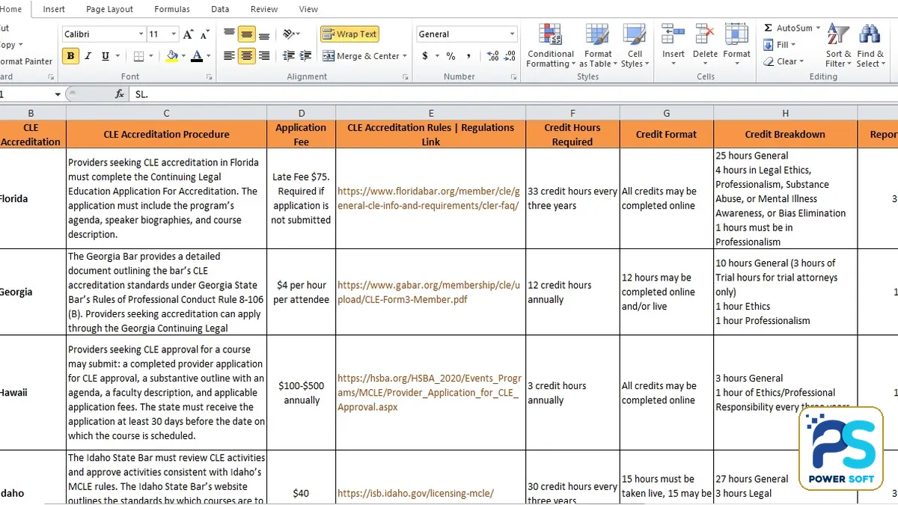Open Format as Table
The image size is (898, 505).
(x=598, y=46)
